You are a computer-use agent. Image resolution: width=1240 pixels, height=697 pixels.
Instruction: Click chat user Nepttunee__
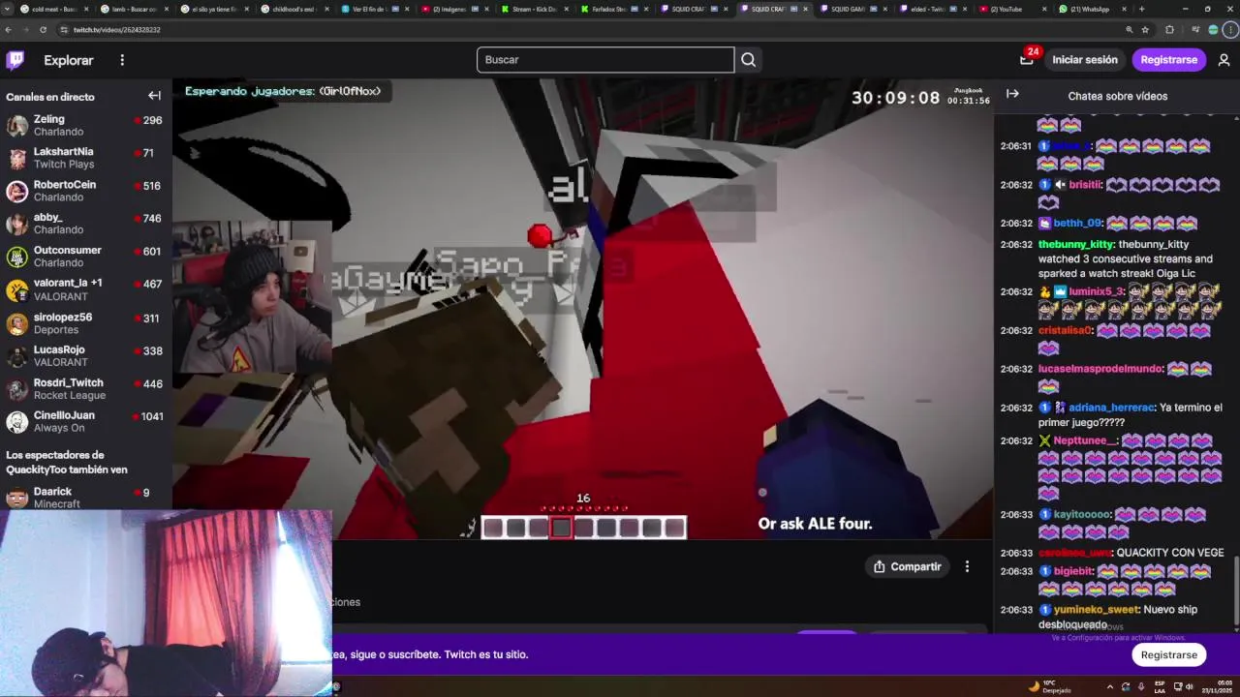pos(1085,440)
